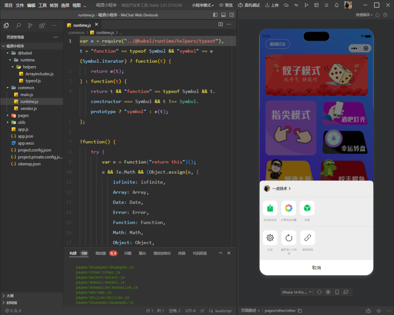Copy the page path pages/other/other icon
This screenshot has height=315, width=394.
(x=300, y=311)
